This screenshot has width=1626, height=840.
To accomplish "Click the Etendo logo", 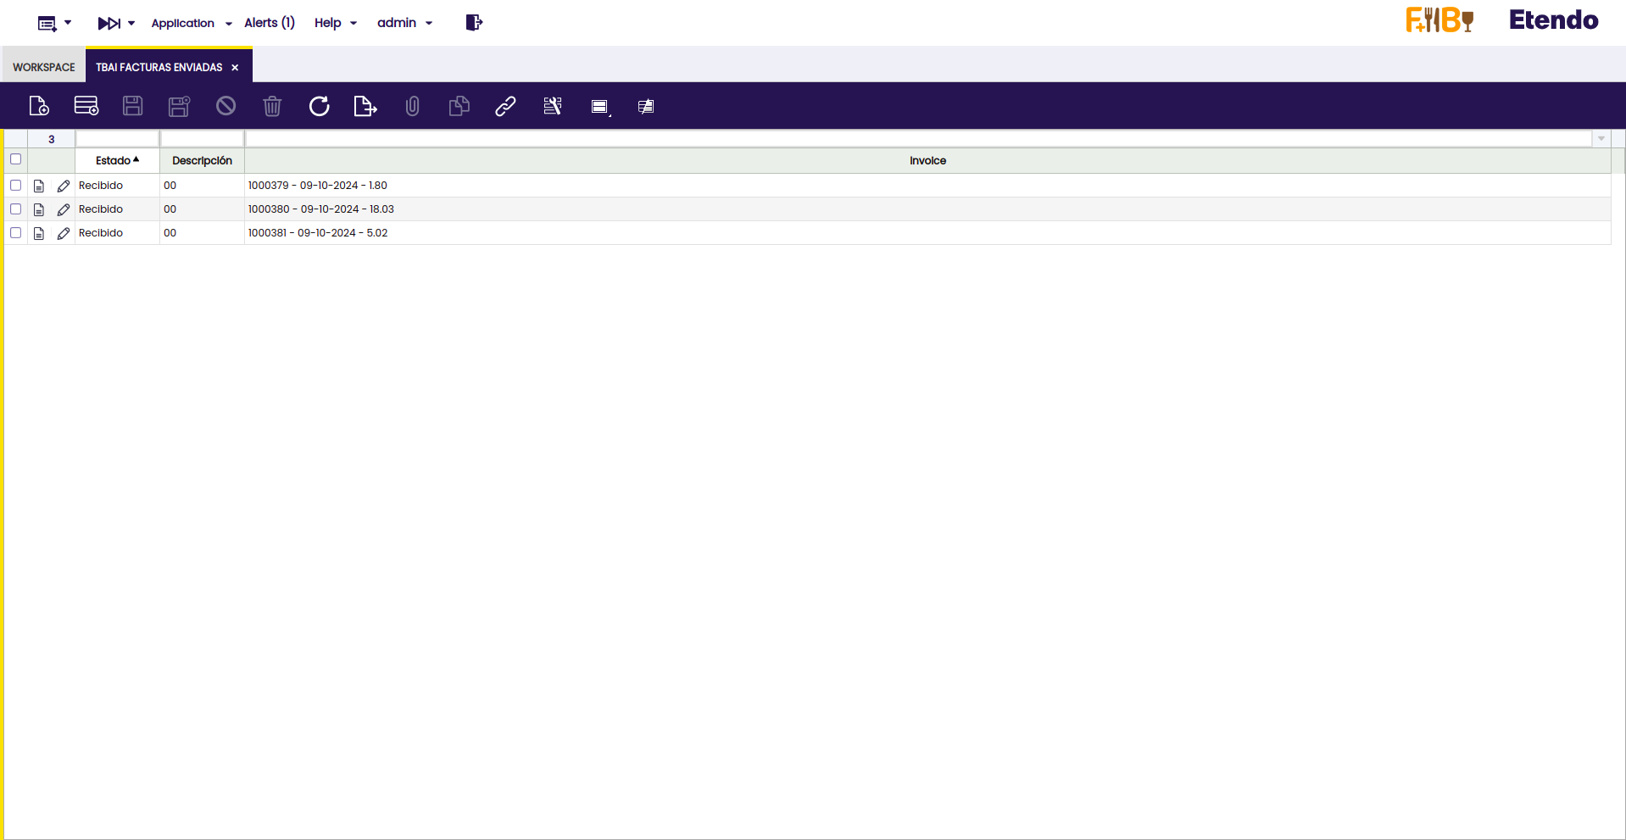I will (x=1553, y=20).
